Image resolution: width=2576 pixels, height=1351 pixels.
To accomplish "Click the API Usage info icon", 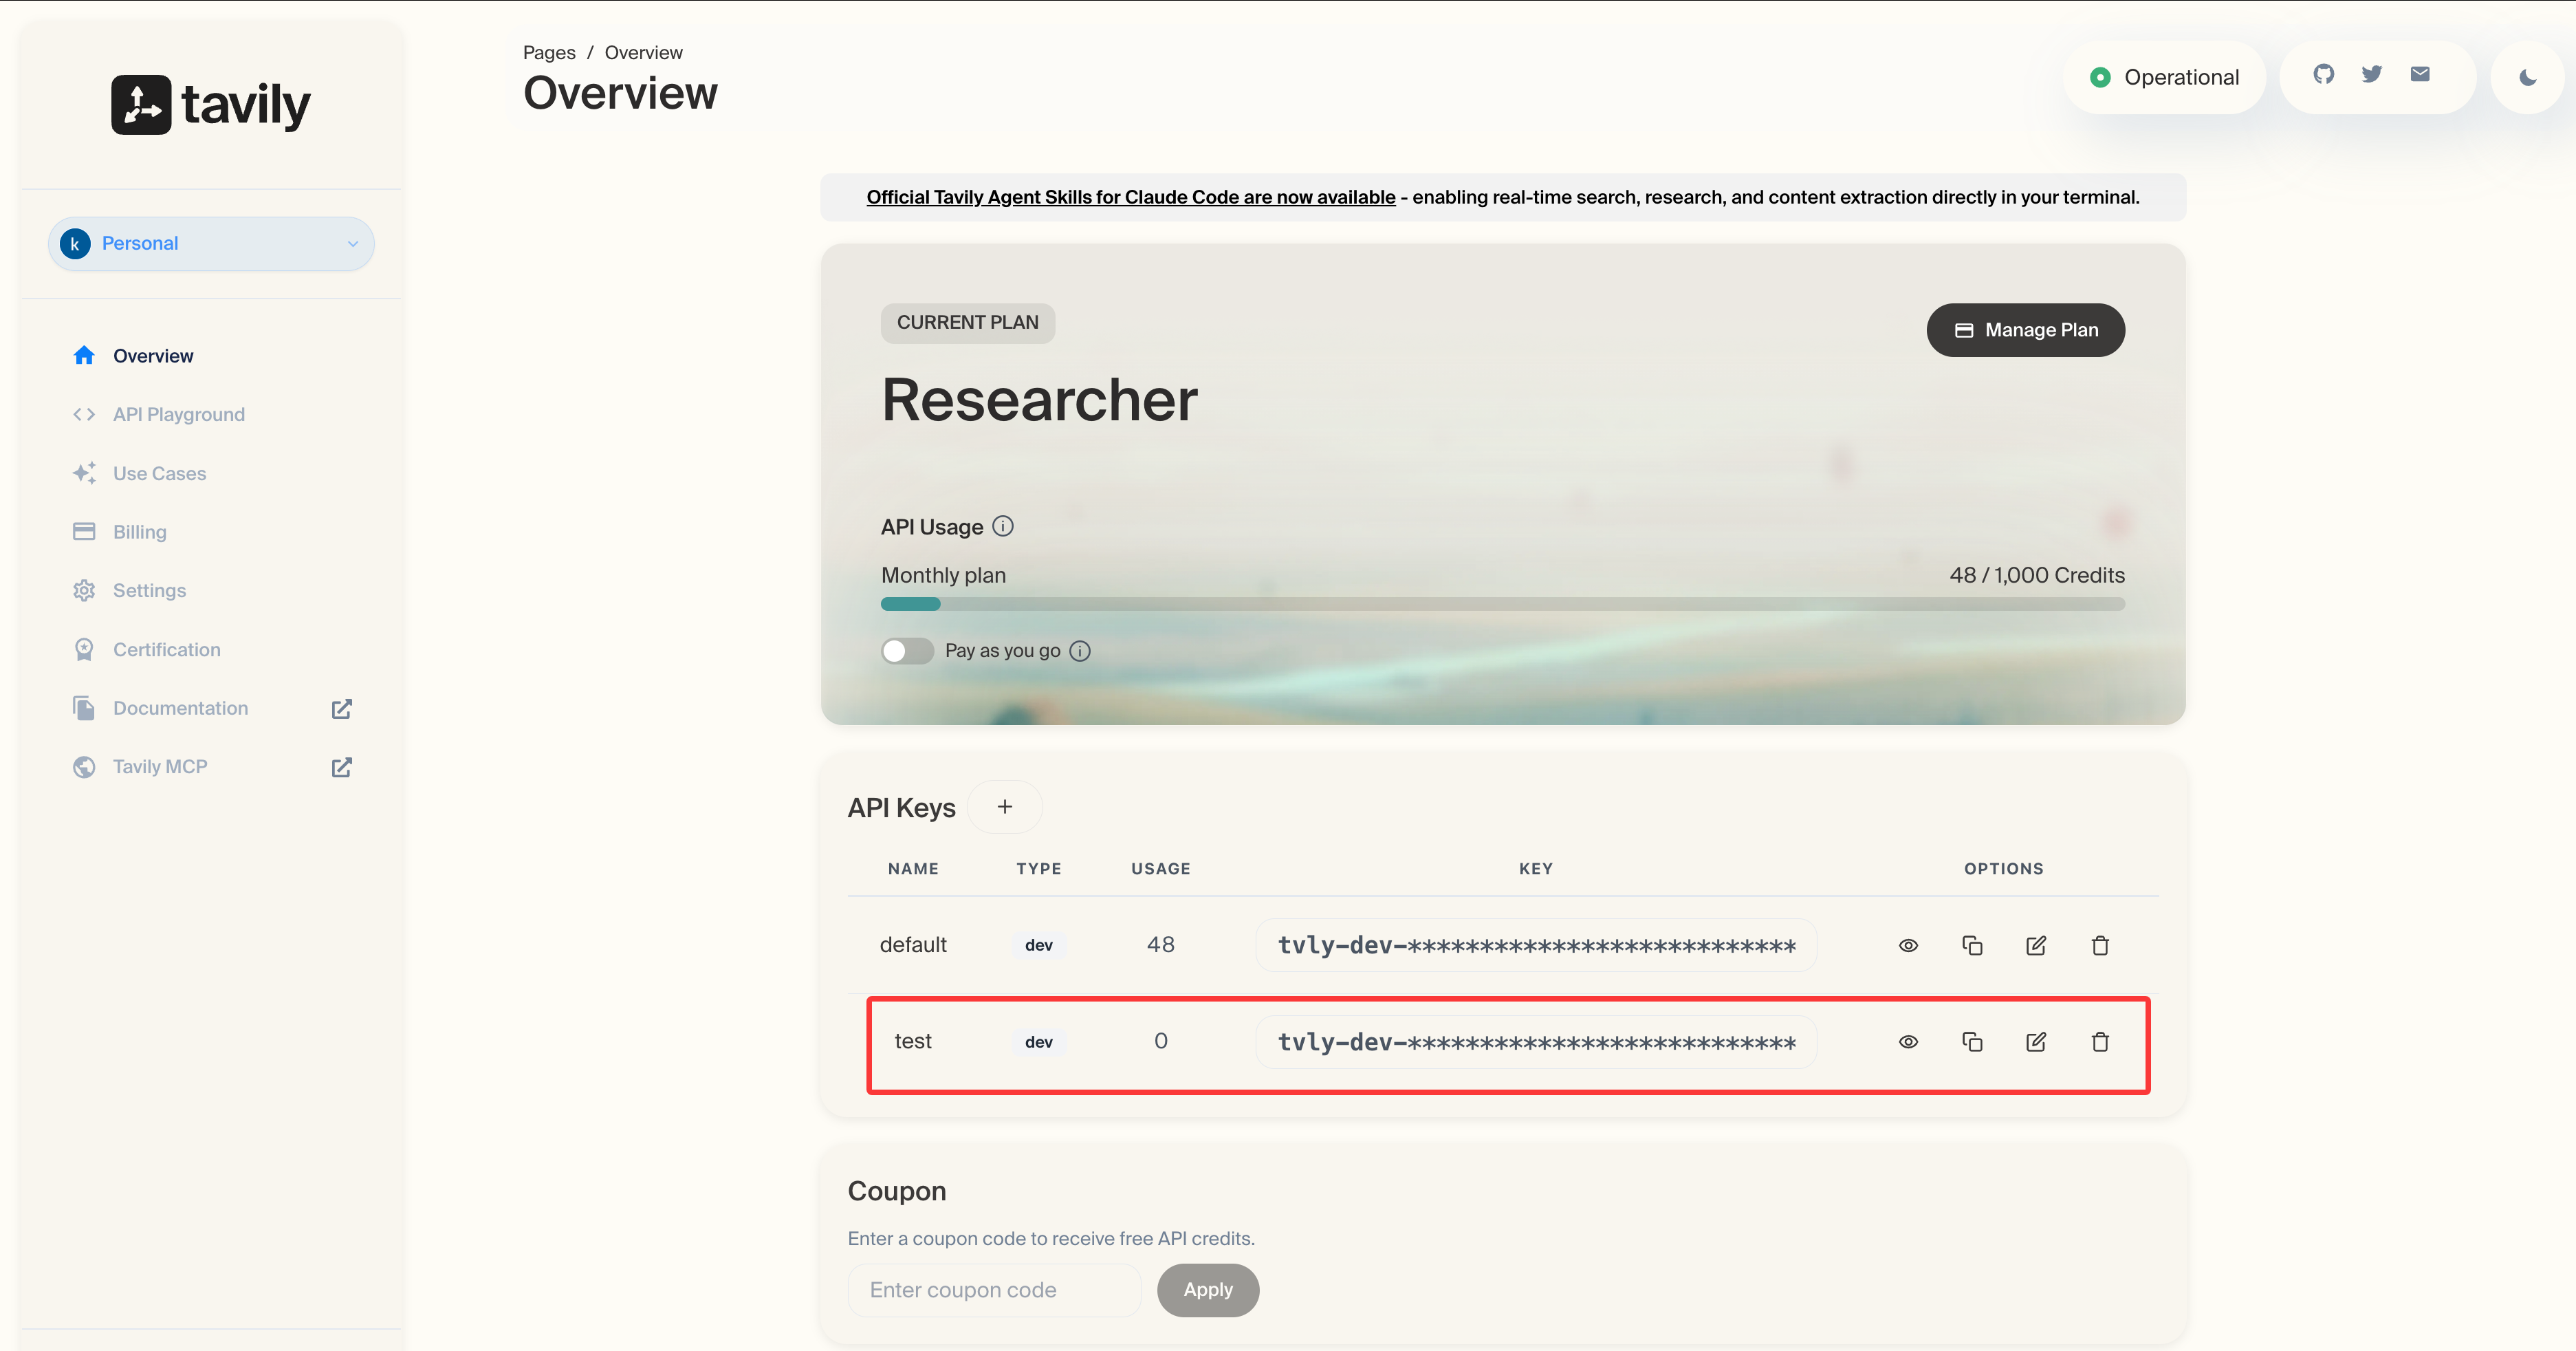I will click(1002, 526).
